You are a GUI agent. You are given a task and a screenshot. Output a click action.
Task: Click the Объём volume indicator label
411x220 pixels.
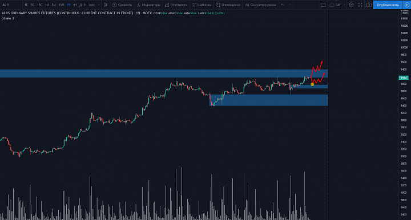point(6,18)
